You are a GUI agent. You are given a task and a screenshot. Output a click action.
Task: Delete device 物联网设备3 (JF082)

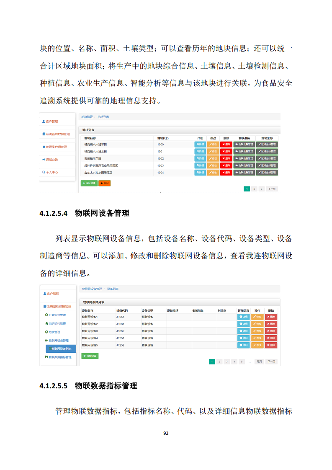tap(271, 331)
